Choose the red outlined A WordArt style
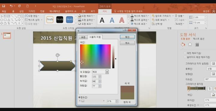216x111 pixels. tap(122, 20)
